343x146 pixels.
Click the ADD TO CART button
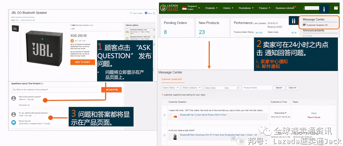[82, 62]
